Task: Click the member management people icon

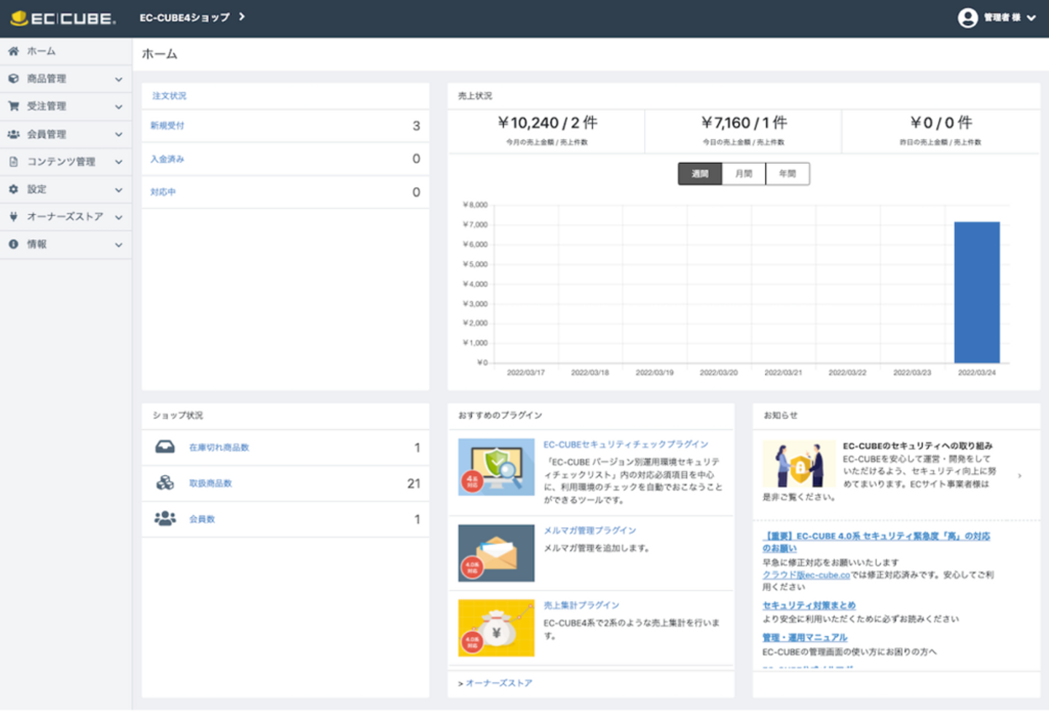Action: click(x=13, y=134)
